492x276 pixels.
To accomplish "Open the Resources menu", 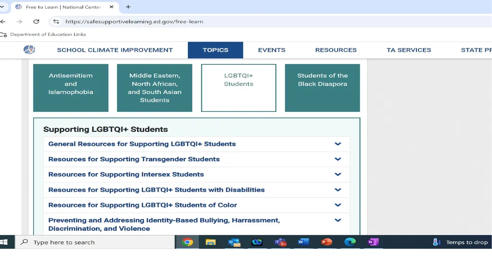I will pyautogui.click(x=336, y=50).
